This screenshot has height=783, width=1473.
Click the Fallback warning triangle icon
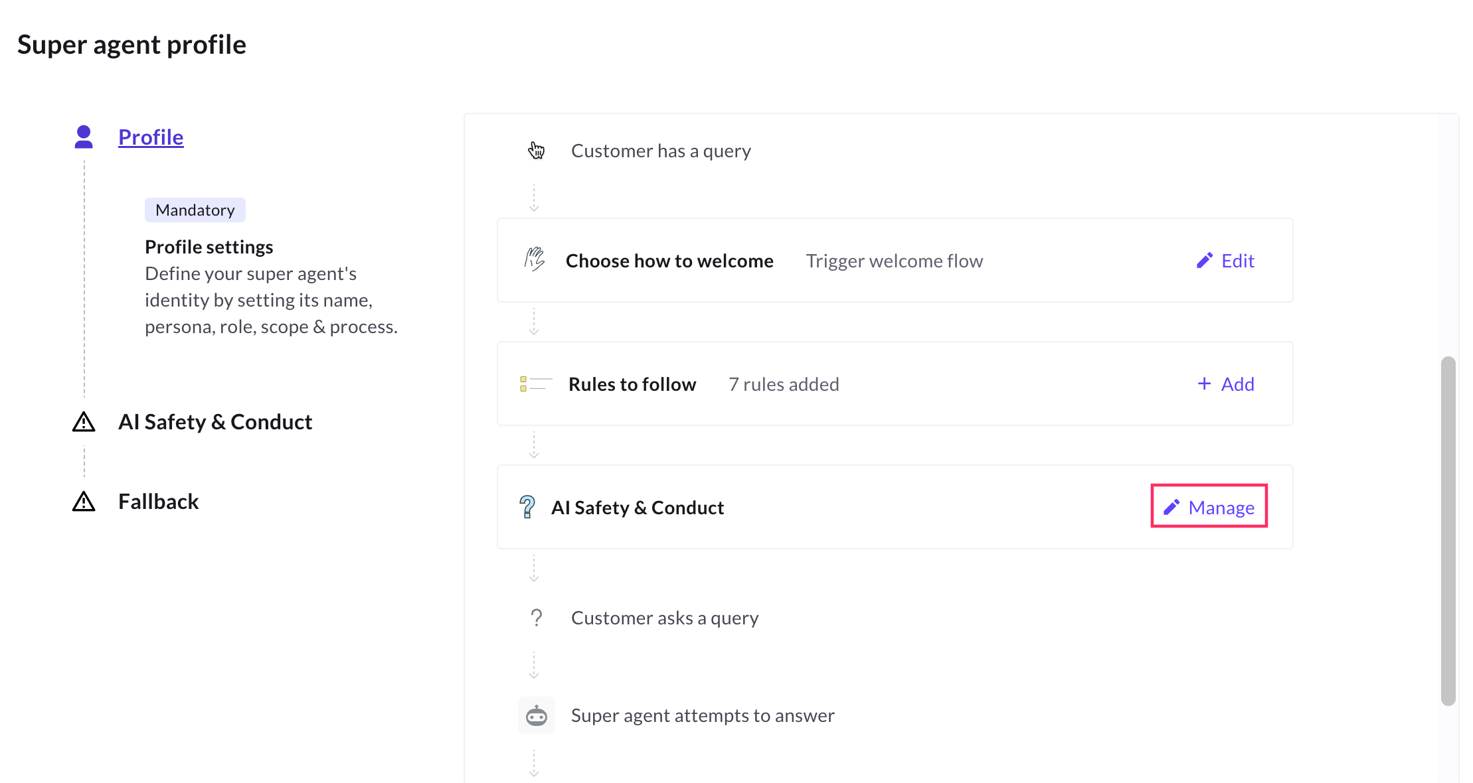point(84,502)
